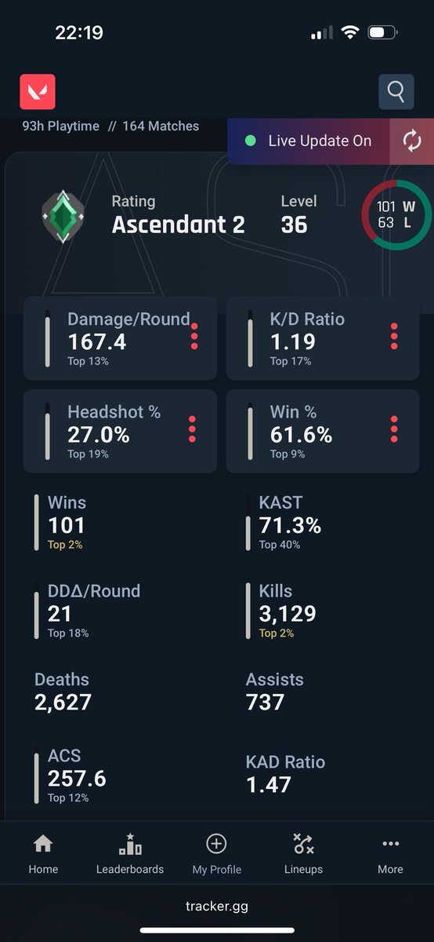
Task: Tap the Ascendant 2 rank badge
Action: (62, 214)
